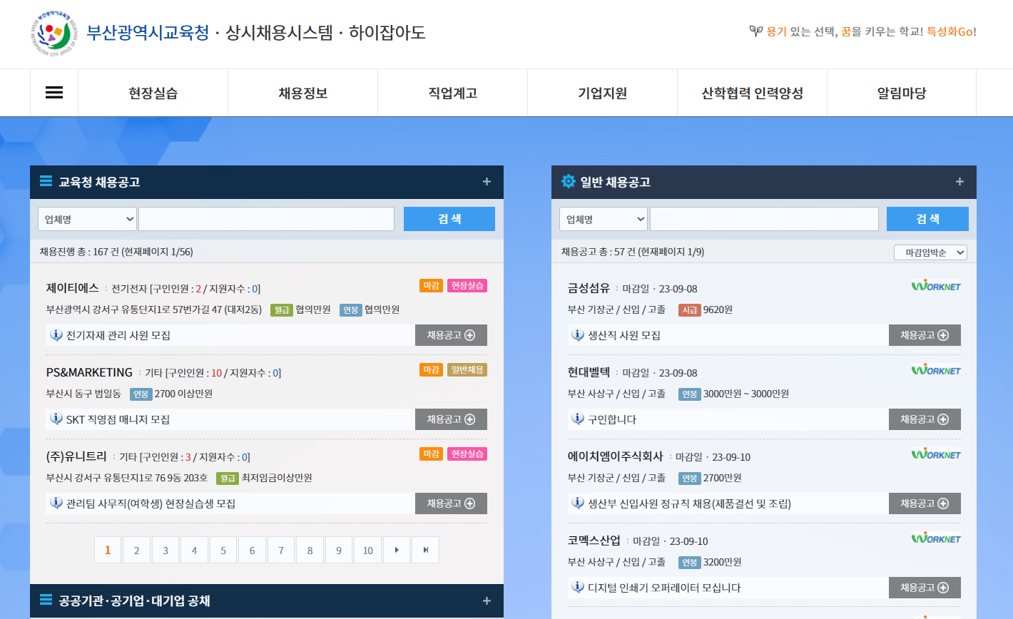The width and height of the screenshot is (1013, 619).
Task: Jump to last page in pagination
Action: click(425, 550)
